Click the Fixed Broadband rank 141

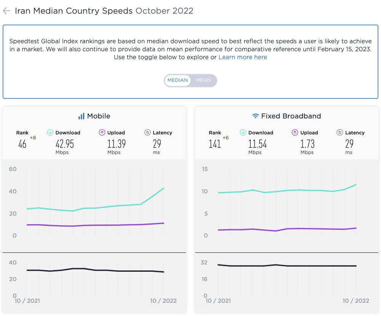(x=215, y=144)
